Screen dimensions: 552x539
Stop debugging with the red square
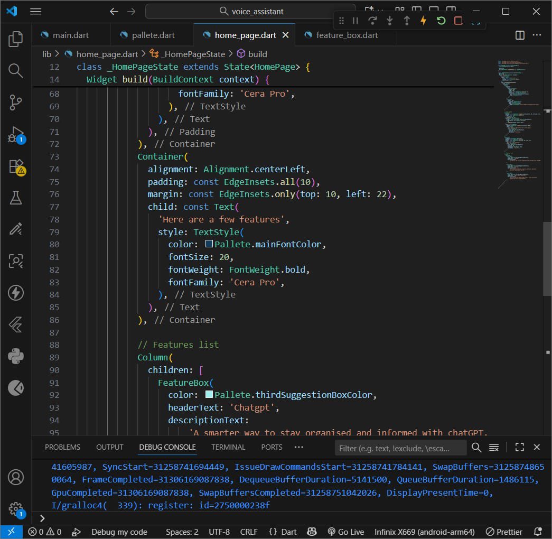click(458, 21)
